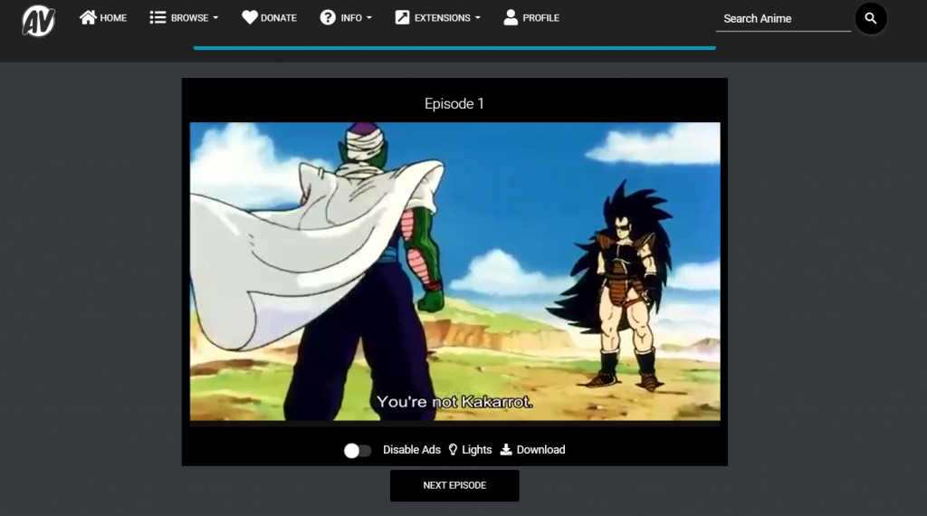Expand the Browse dropdown arrow
This screenshot has width=927, height=516.
pos(215,18)
